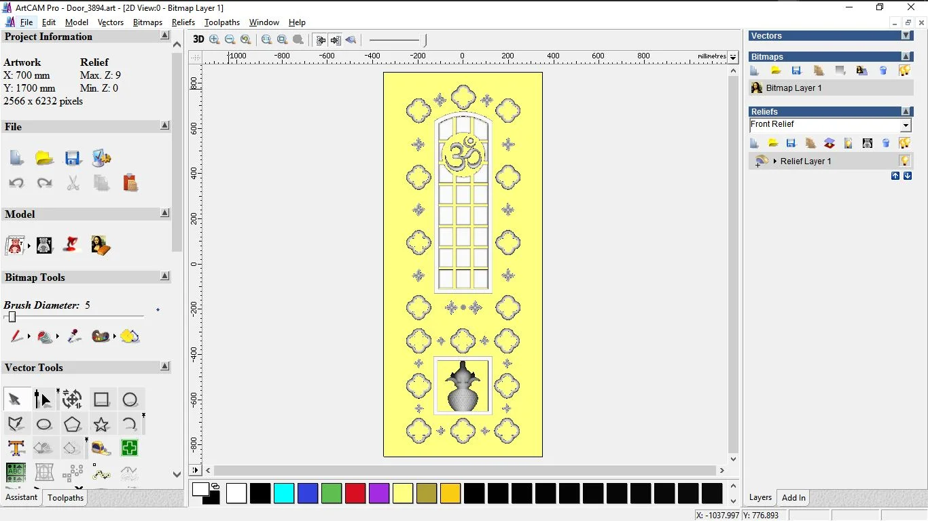928x521 pixels.
Task: Pick the Create Rectangle vector tool
Action: [x=101, y=400]
